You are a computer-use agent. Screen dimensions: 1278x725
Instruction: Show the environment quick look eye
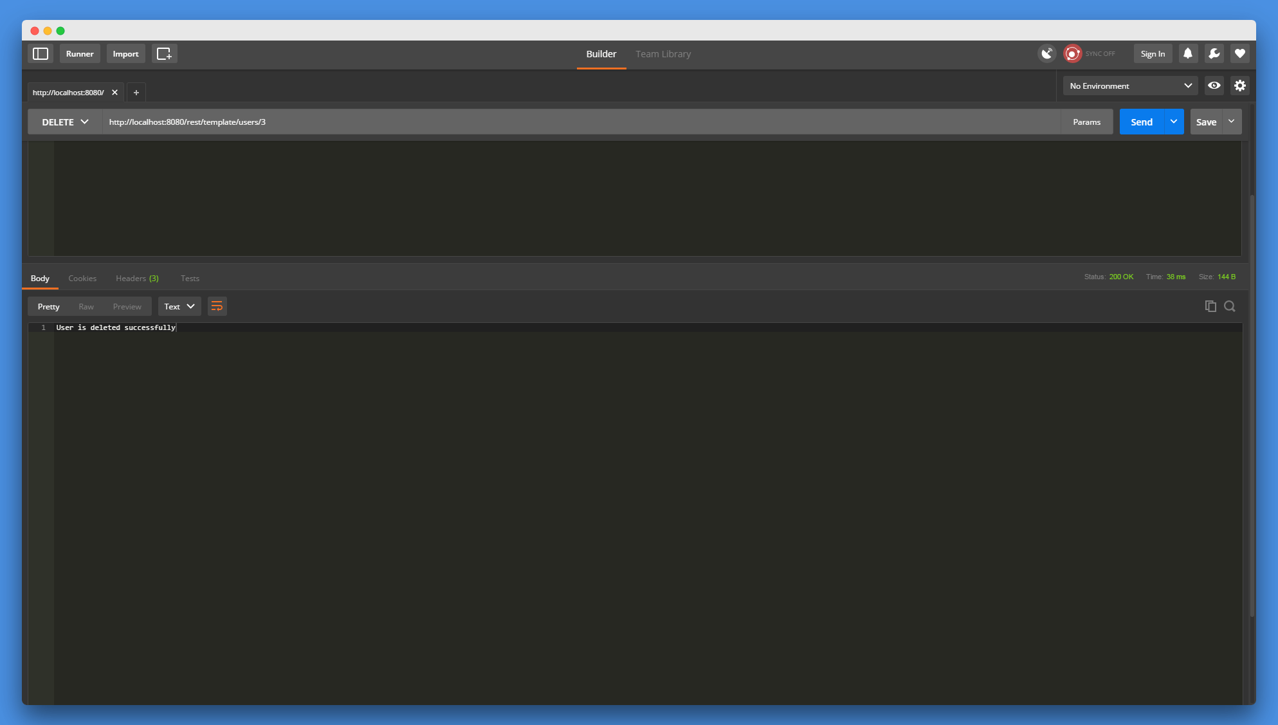pyautogui.click(x=1214, y=86)
